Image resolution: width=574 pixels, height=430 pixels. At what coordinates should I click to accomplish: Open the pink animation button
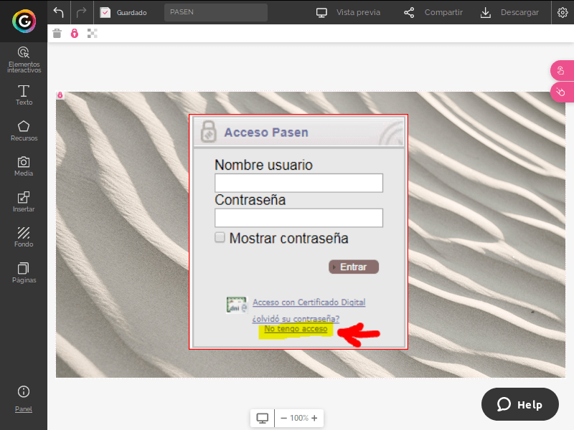[561, 92]
